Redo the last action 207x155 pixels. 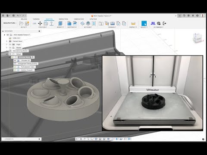coord(23,15)
